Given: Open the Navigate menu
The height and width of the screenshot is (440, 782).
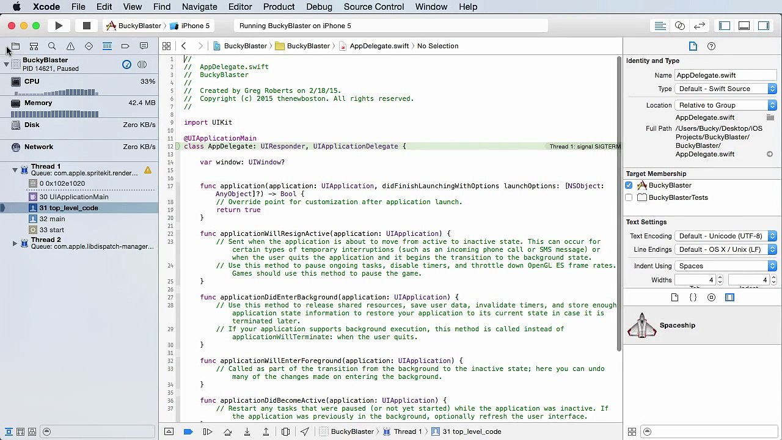Looking at the screenshot, I should [199, 7].
